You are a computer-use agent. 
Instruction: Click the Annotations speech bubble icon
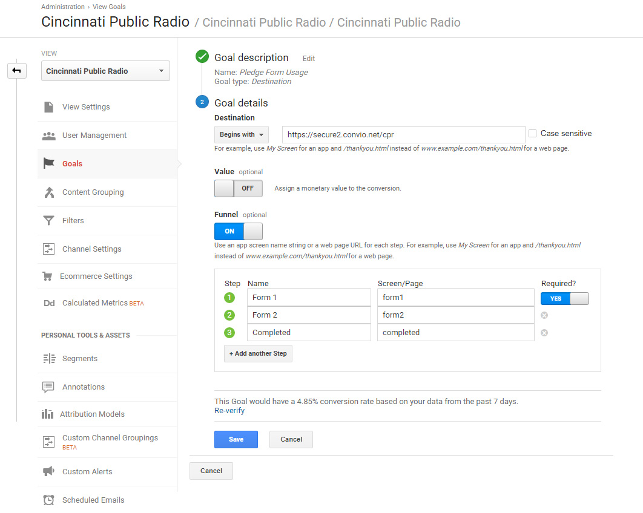[48, 387]
